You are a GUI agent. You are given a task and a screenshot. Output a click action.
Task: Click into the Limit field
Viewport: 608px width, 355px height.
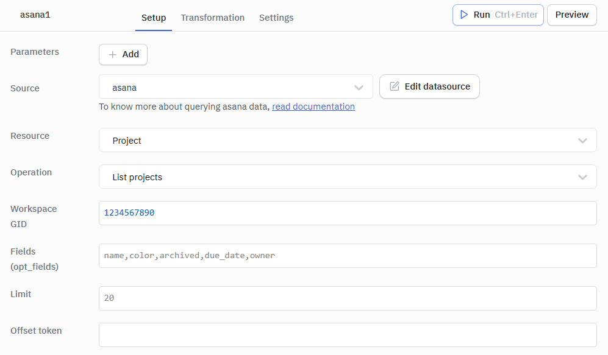tap(348, 298)
